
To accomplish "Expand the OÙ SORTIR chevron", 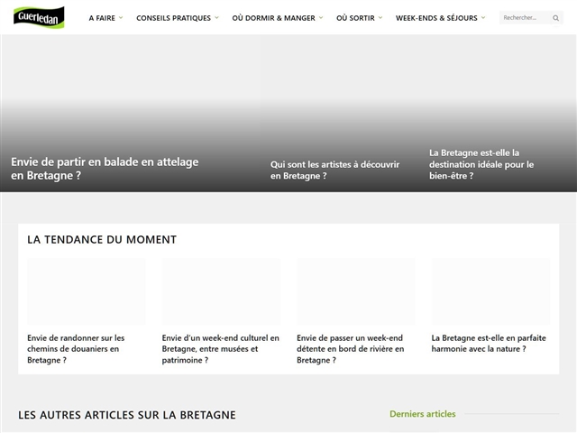I will click(x=380, y=18).
